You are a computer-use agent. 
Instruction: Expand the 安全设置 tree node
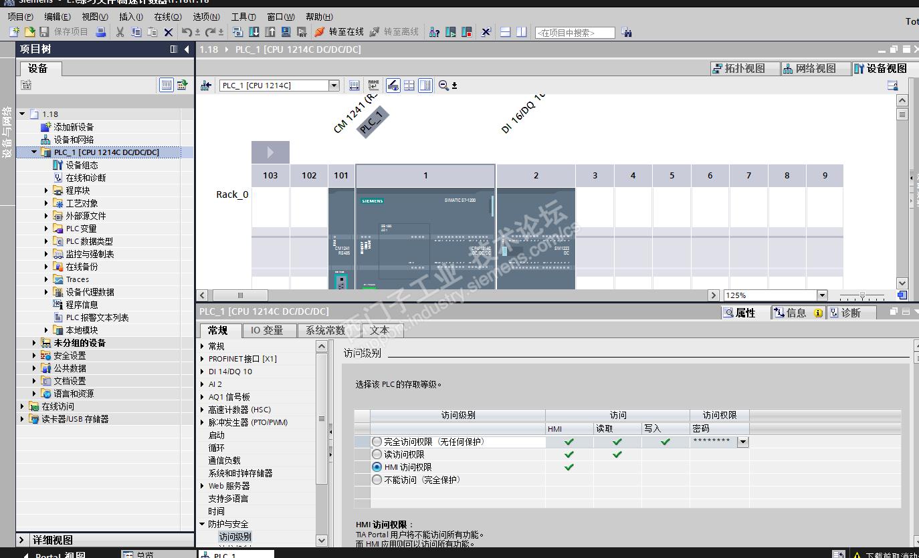pos(35,356)
